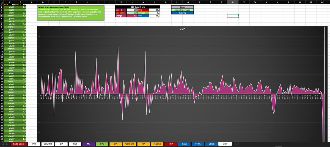Select row header 25
This screenshot has width=330, height=147.
(x=2, y=70)
